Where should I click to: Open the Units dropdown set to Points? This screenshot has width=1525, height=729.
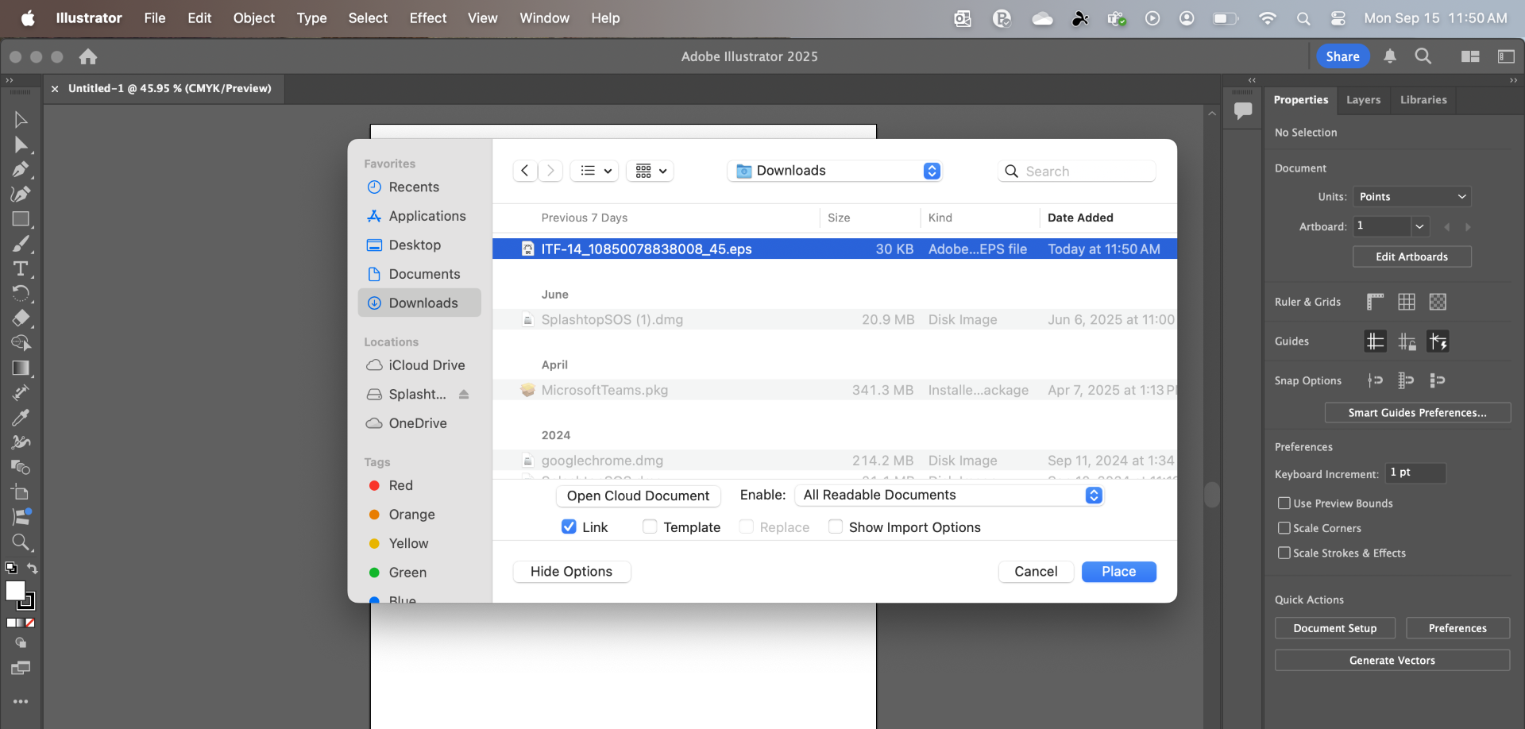tap(1411, 197)
